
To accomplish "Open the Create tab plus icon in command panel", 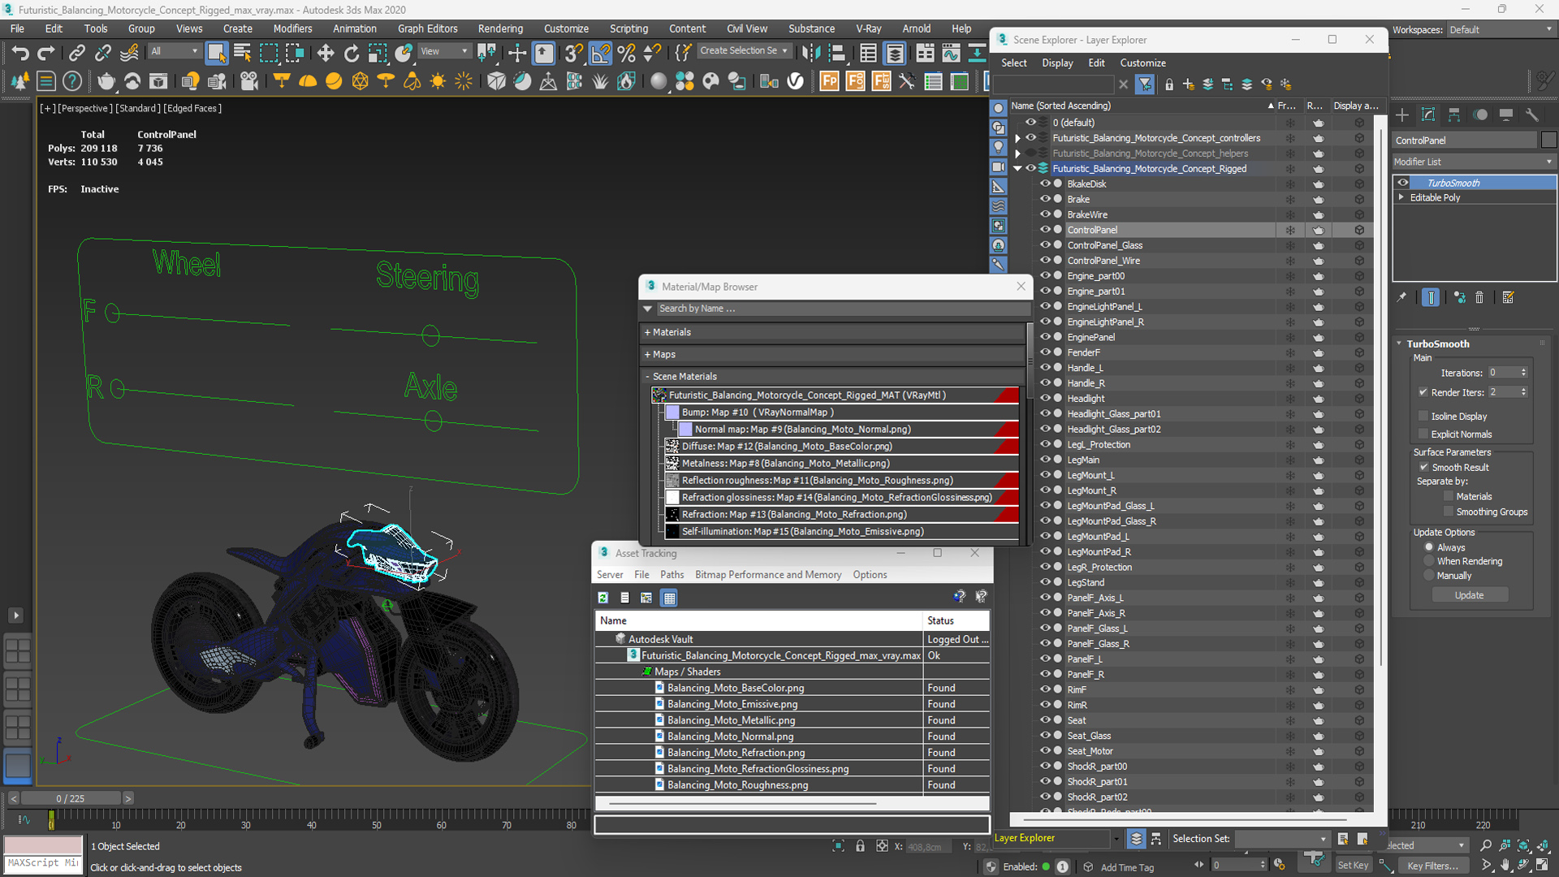I will (x=1402, y=114).
